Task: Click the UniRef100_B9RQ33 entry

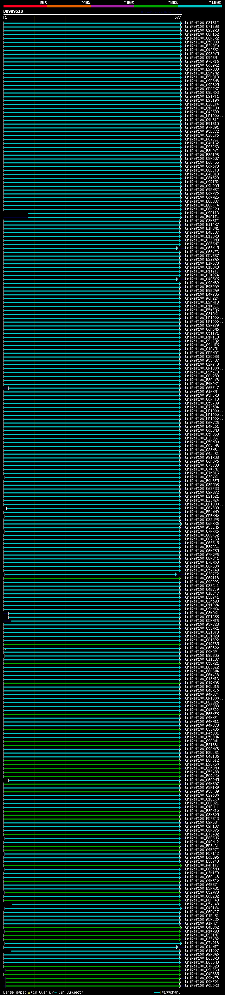Action: click(x=202, y=70)
